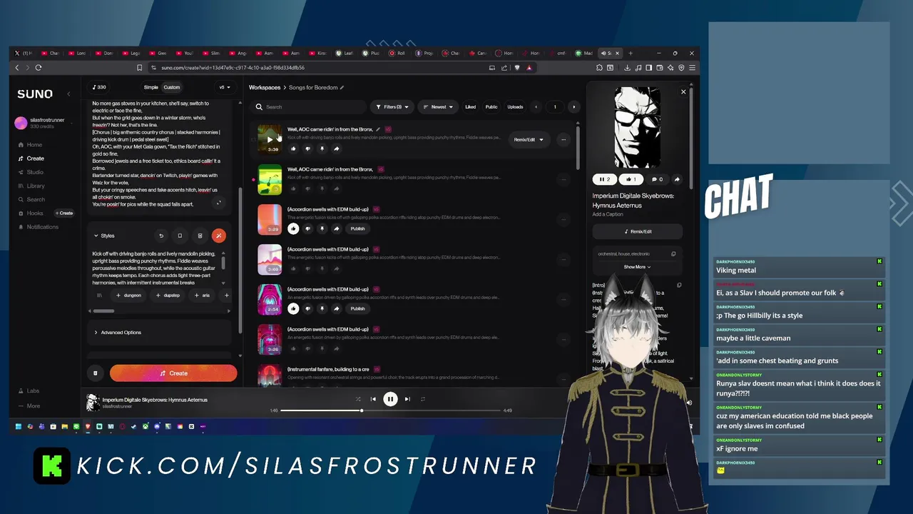Click the orange Create song button
This screenshot has width=913, height=514.
(x=173, y=373)
